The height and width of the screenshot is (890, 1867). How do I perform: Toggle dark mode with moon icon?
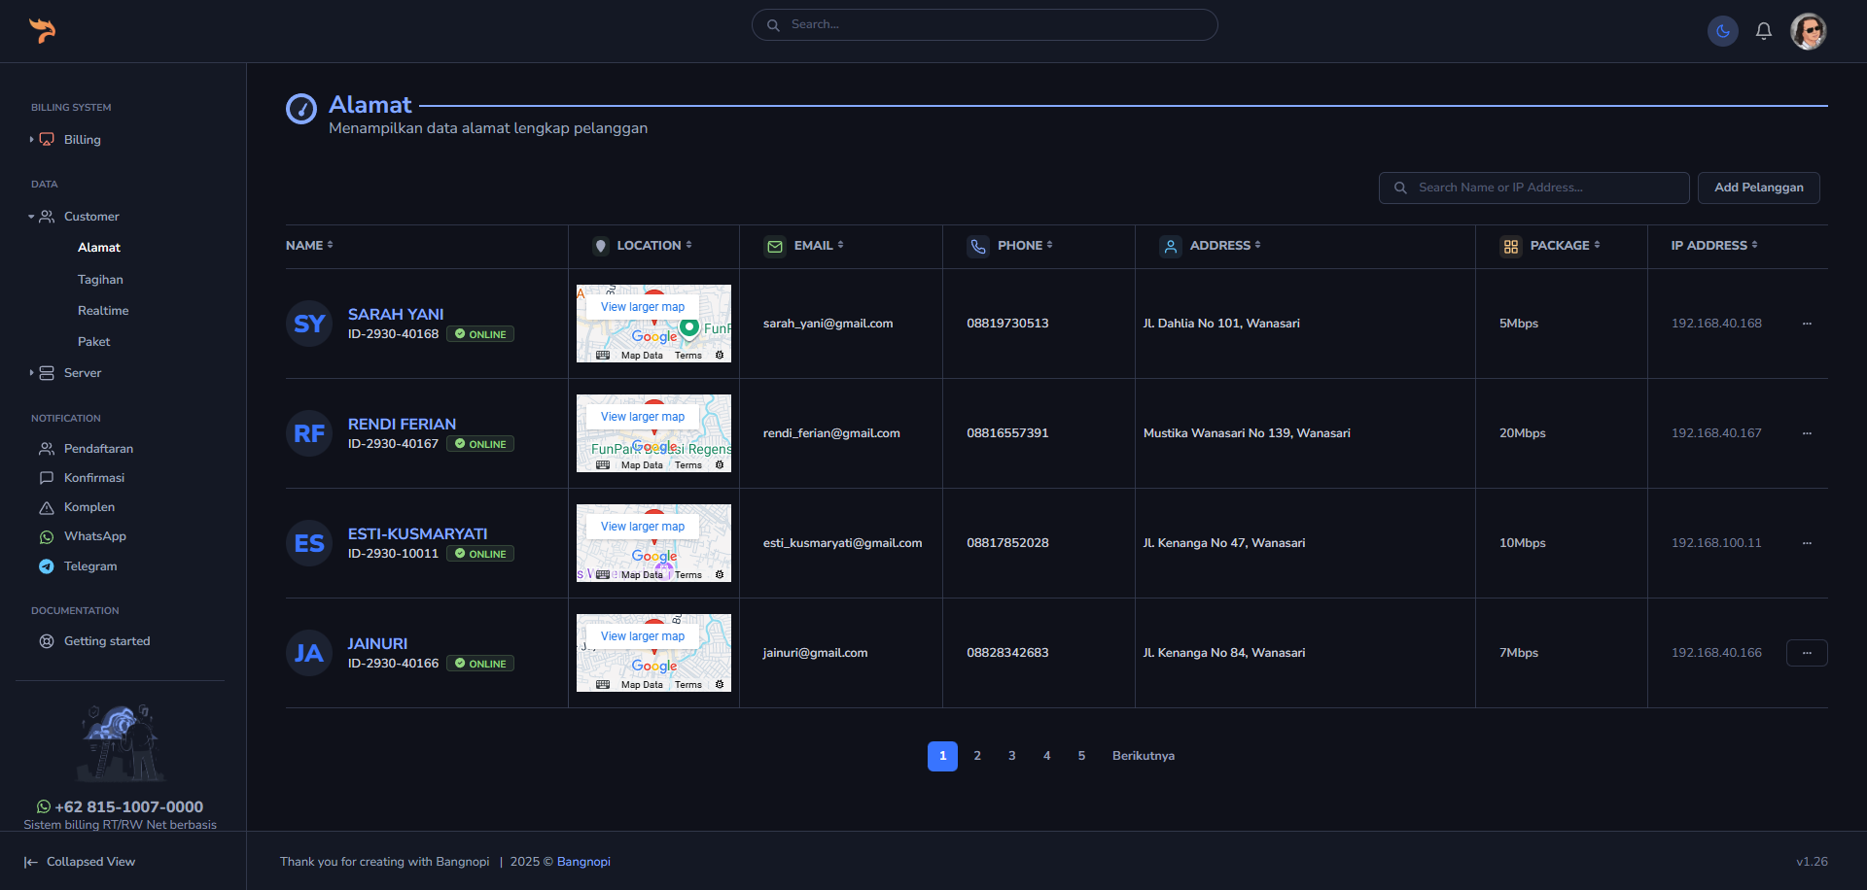click(x=1722, y=31)
